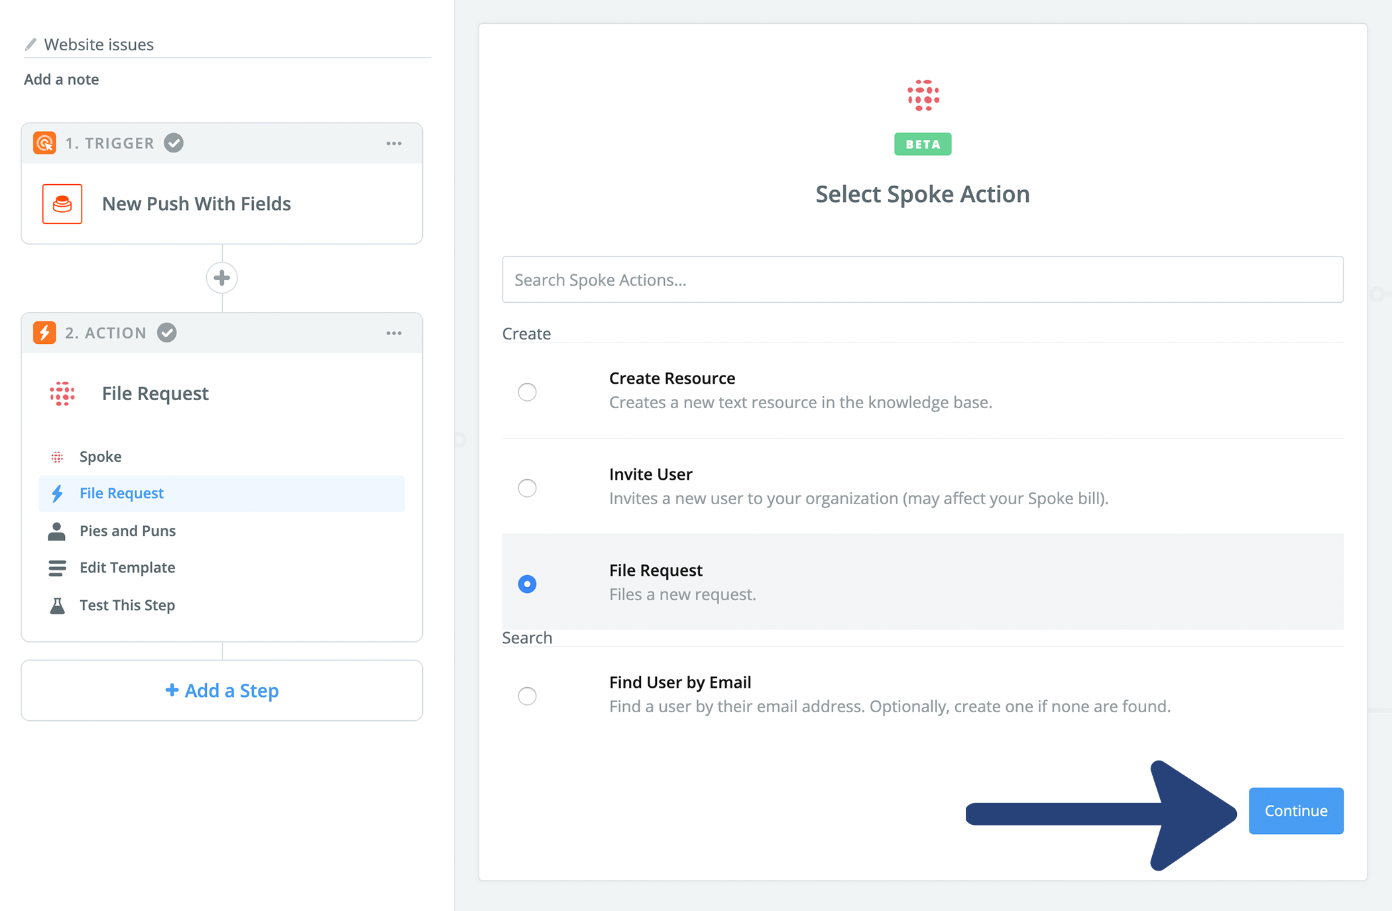
Task: Click the Push button app icon
Action: tap(62, 204)
